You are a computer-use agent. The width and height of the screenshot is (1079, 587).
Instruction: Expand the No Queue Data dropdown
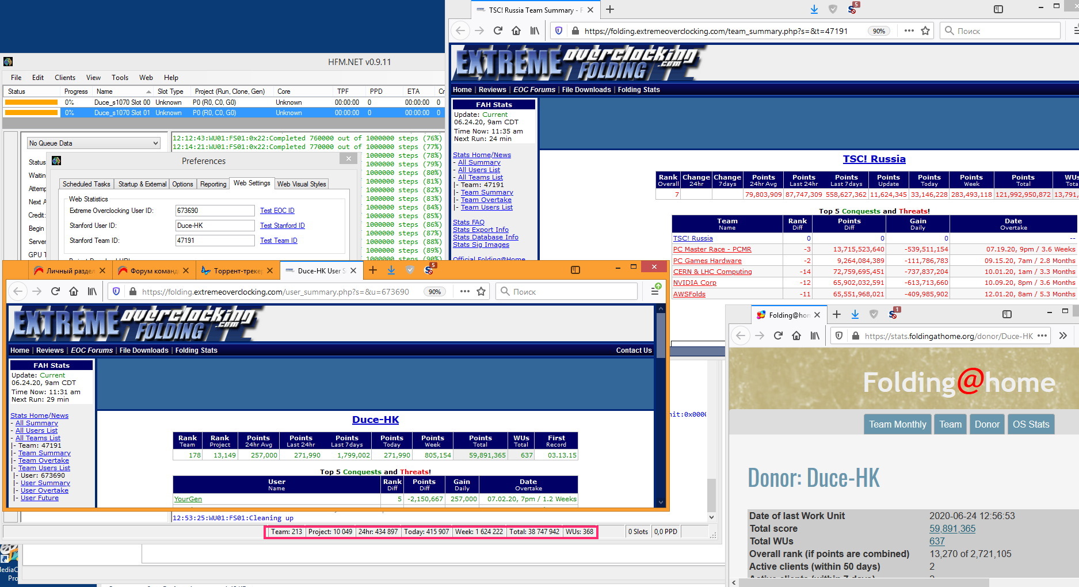(x=93, y=143)
